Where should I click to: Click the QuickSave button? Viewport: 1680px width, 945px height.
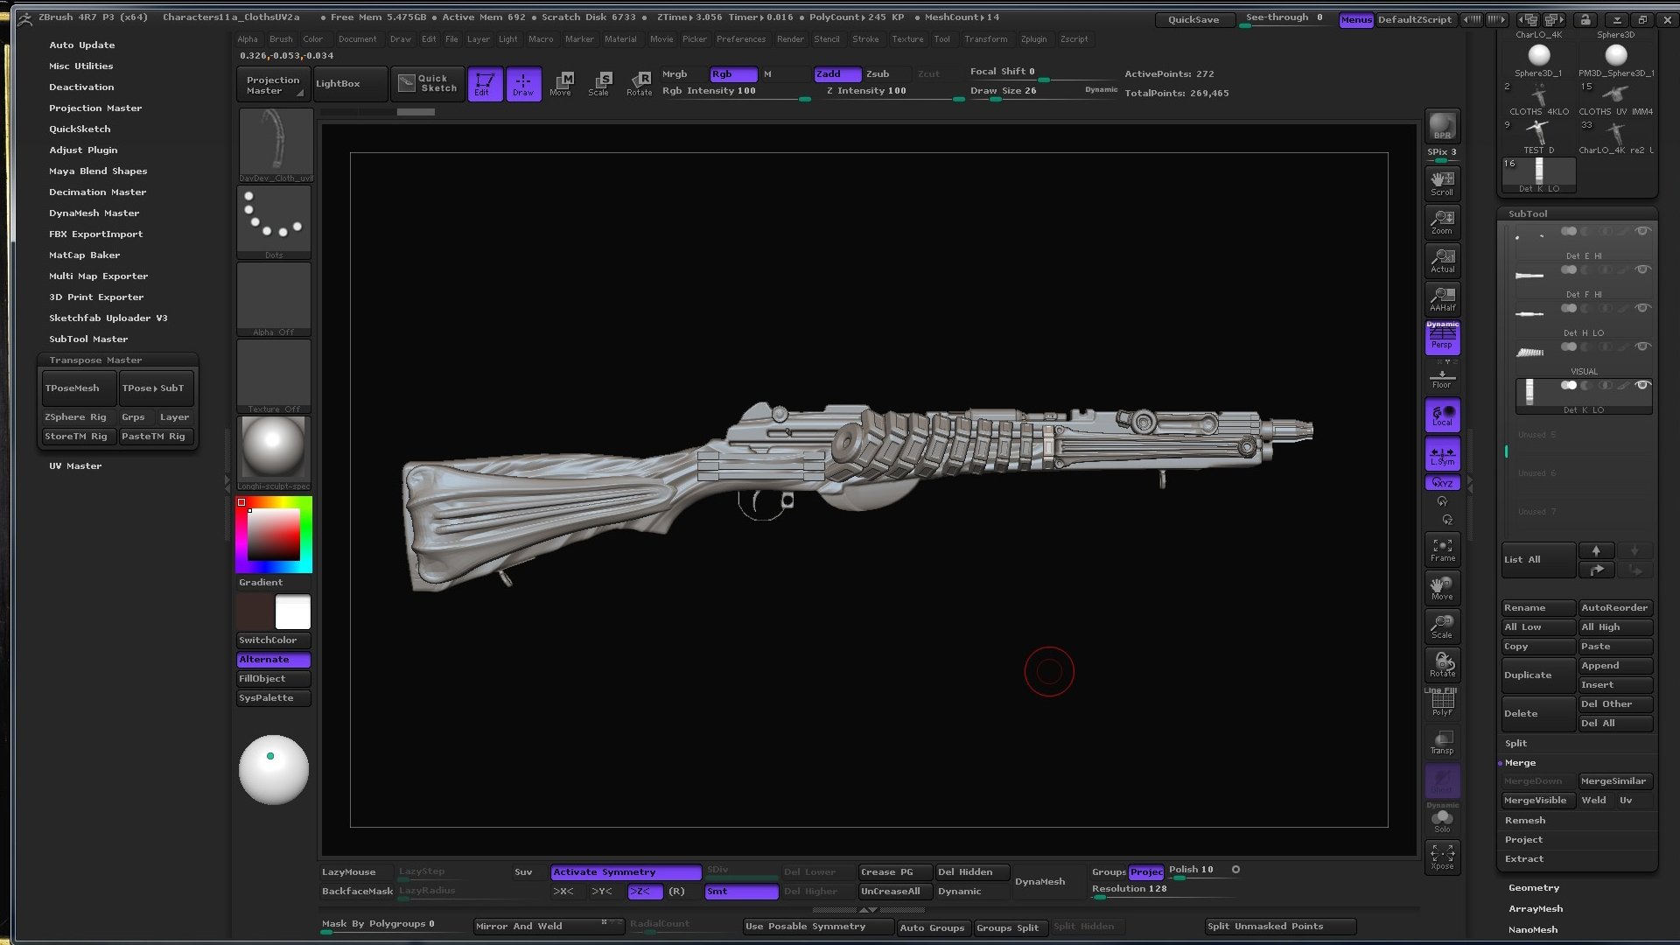1193,19
